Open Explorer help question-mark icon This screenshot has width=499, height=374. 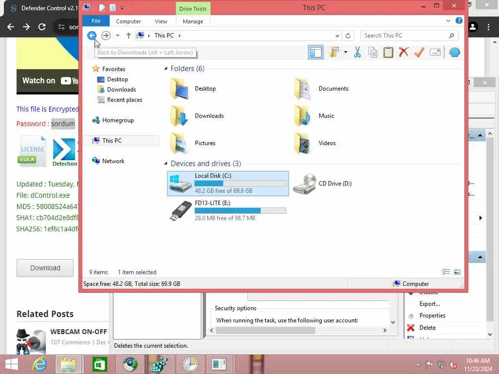pos(459,20)
